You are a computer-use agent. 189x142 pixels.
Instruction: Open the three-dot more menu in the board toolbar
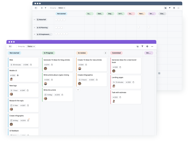(x=152, y=46)
